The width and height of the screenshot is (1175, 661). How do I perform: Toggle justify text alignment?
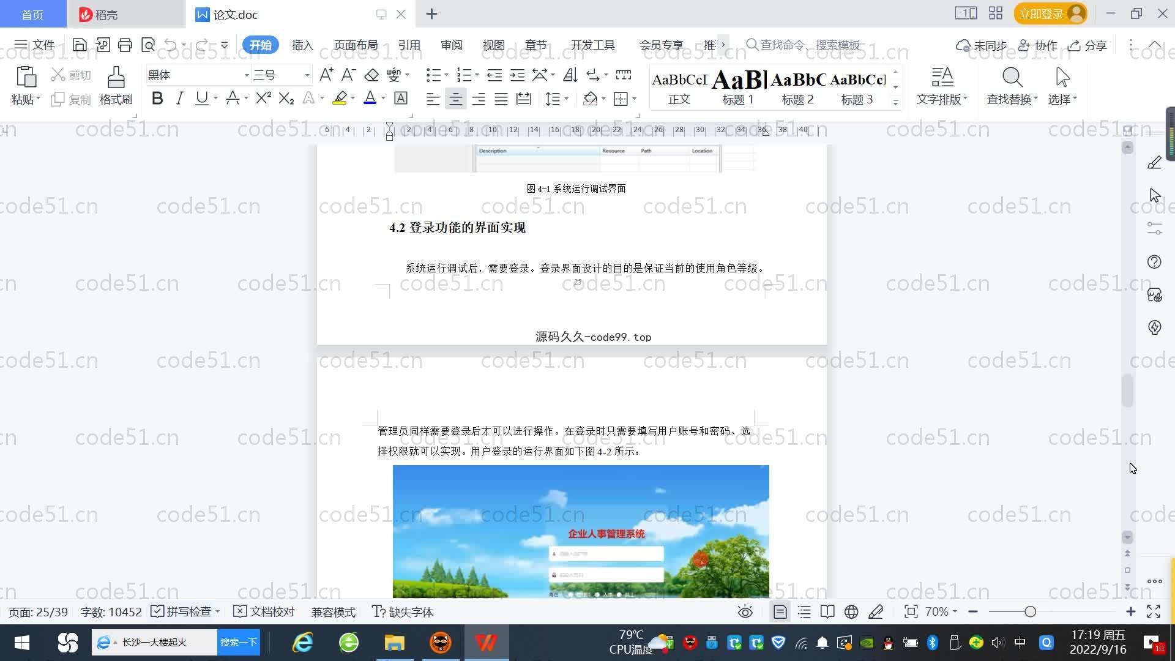coord(501,99)
